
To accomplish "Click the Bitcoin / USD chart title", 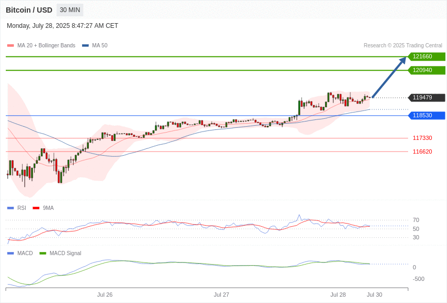I will (x=29, y=10).
